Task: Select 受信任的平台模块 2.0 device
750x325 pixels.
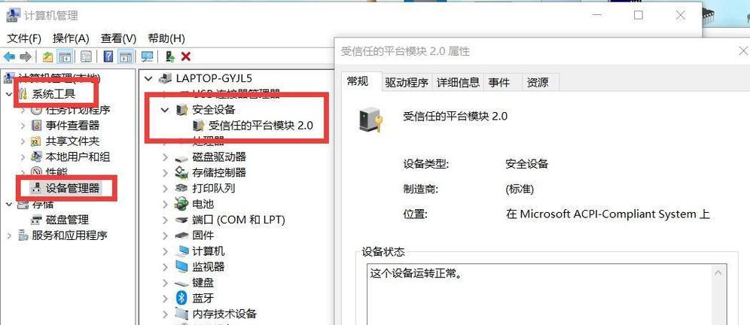Action: (261, 126)
